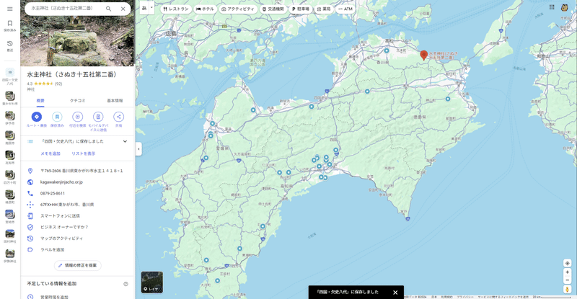
Task: Click 営業時間を追加 row
Action: 77,297
